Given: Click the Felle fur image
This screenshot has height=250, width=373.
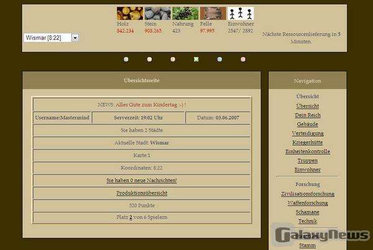Looking at the screenshot, I should [x=213, y=13].
